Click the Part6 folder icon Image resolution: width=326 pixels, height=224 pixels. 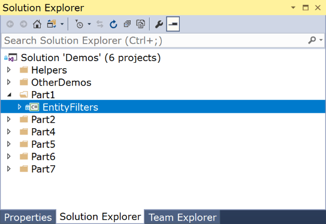[24, 156]
